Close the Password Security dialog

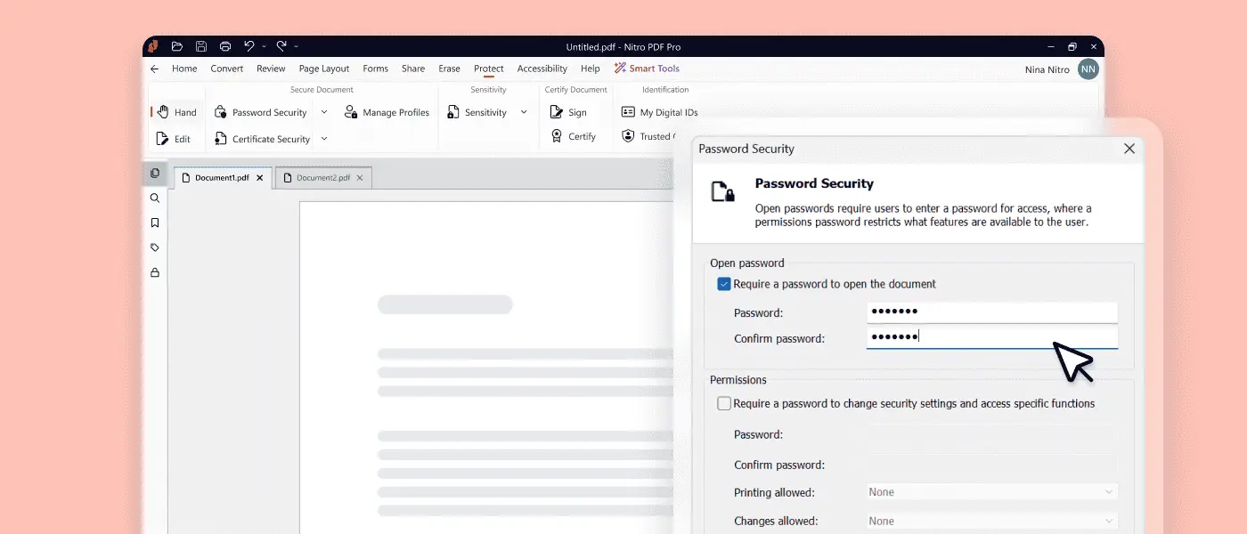(x=1129, y=149)
